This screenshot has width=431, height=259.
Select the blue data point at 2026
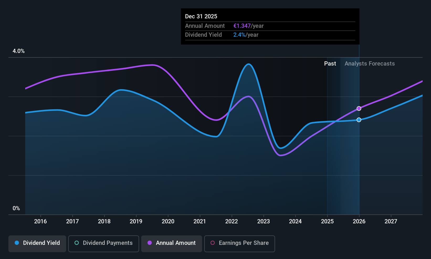(359, 120)
